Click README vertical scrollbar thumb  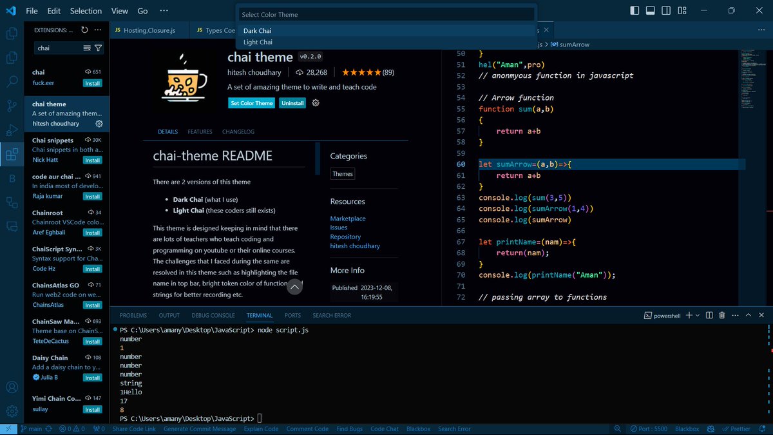[x=318, y=159]
